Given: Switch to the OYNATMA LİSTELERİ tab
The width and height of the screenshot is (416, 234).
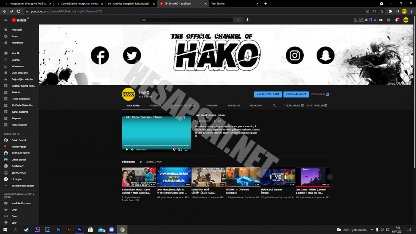Looking at the screenshot, I should coord(183,105).
